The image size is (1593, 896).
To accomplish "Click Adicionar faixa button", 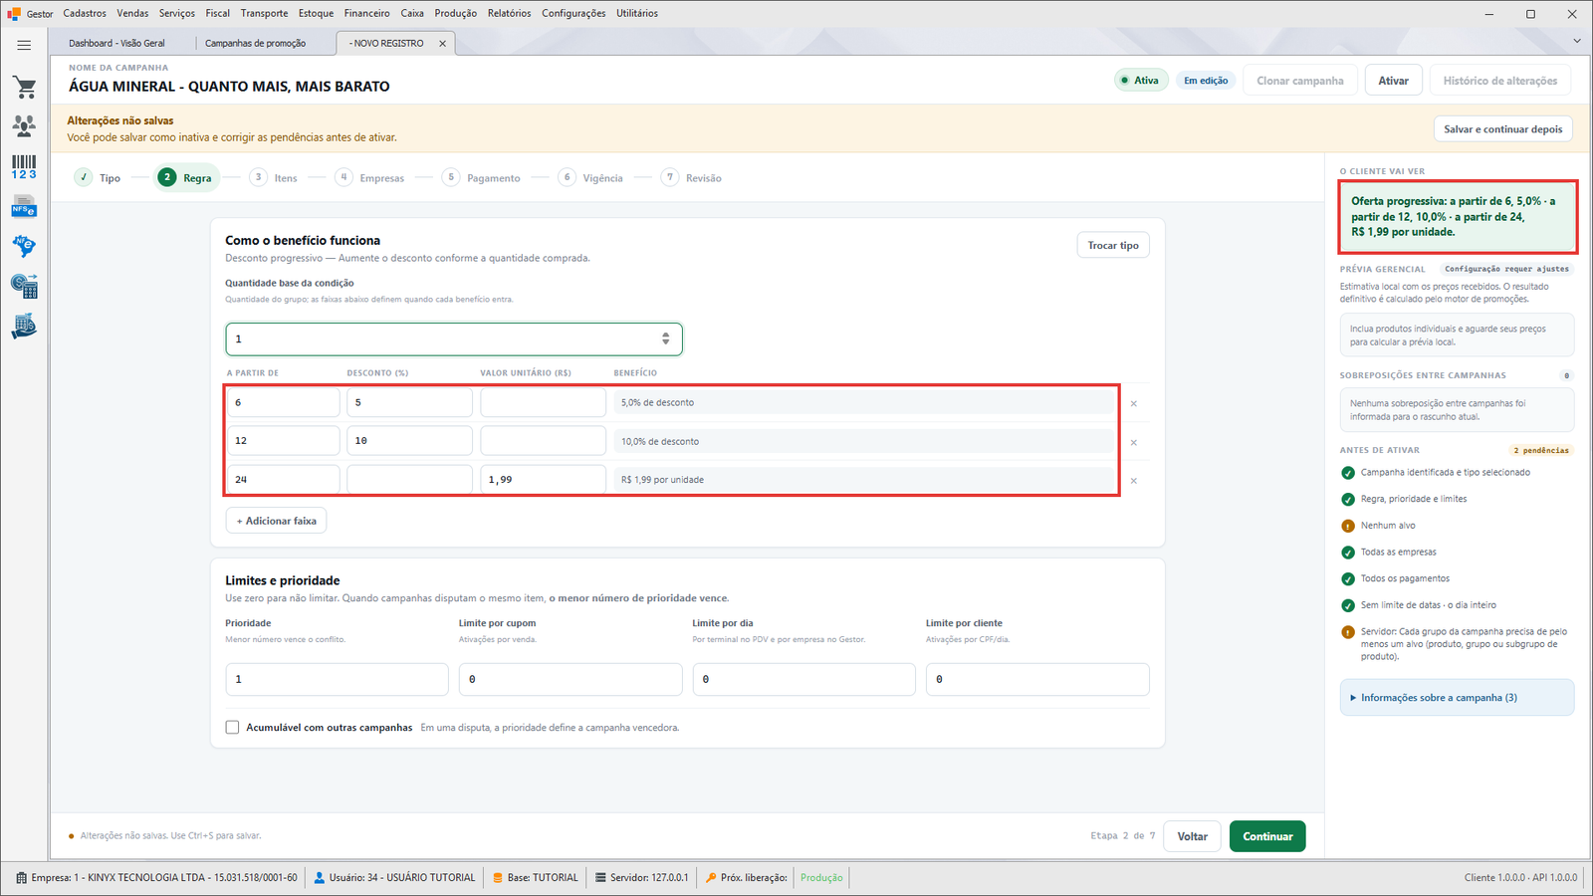I will click(x=276, y=521).
